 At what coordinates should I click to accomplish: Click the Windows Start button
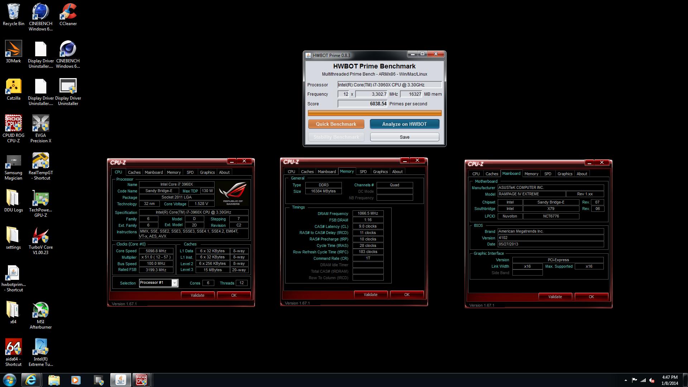pos(10,380)
